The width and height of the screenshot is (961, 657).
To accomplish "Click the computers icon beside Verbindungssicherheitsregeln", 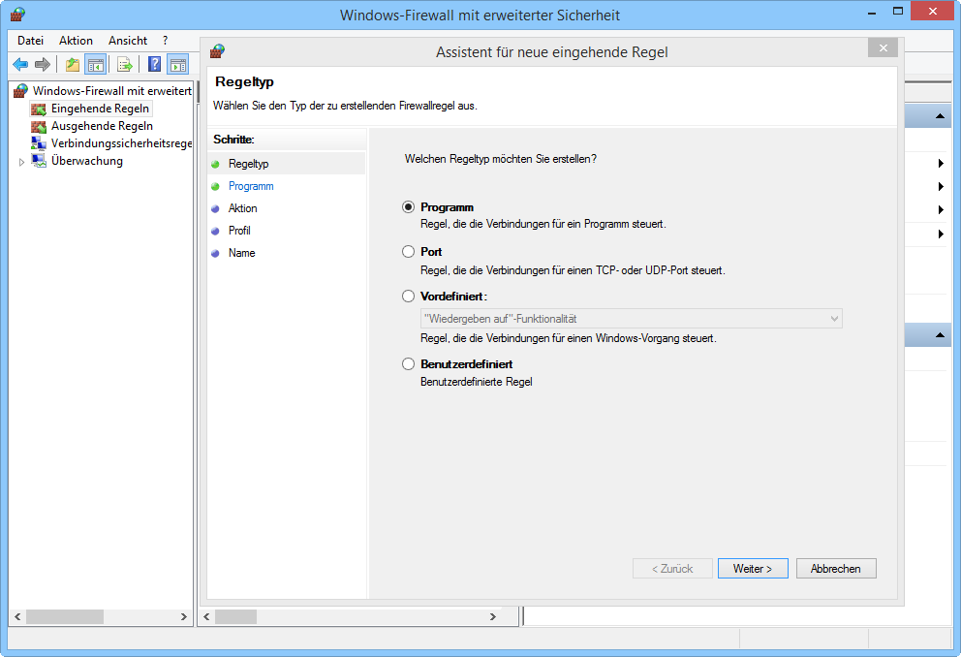I will click(39, 143).
